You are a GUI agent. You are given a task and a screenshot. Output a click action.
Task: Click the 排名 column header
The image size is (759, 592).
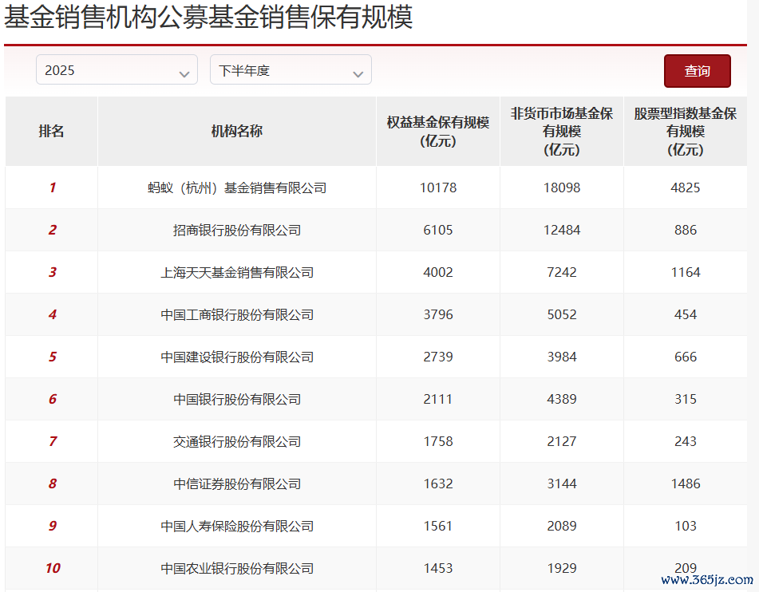point(51,131)
